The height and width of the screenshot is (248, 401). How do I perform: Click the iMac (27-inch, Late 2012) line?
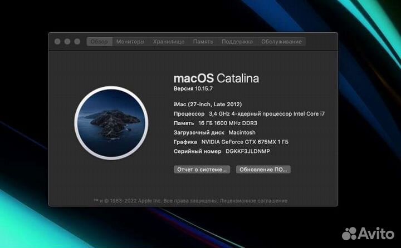tap(208, 104)
